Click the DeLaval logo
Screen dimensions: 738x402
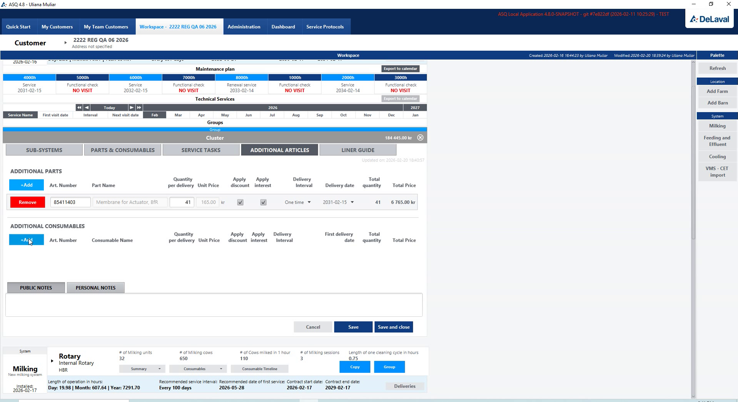tap(710, 19)
